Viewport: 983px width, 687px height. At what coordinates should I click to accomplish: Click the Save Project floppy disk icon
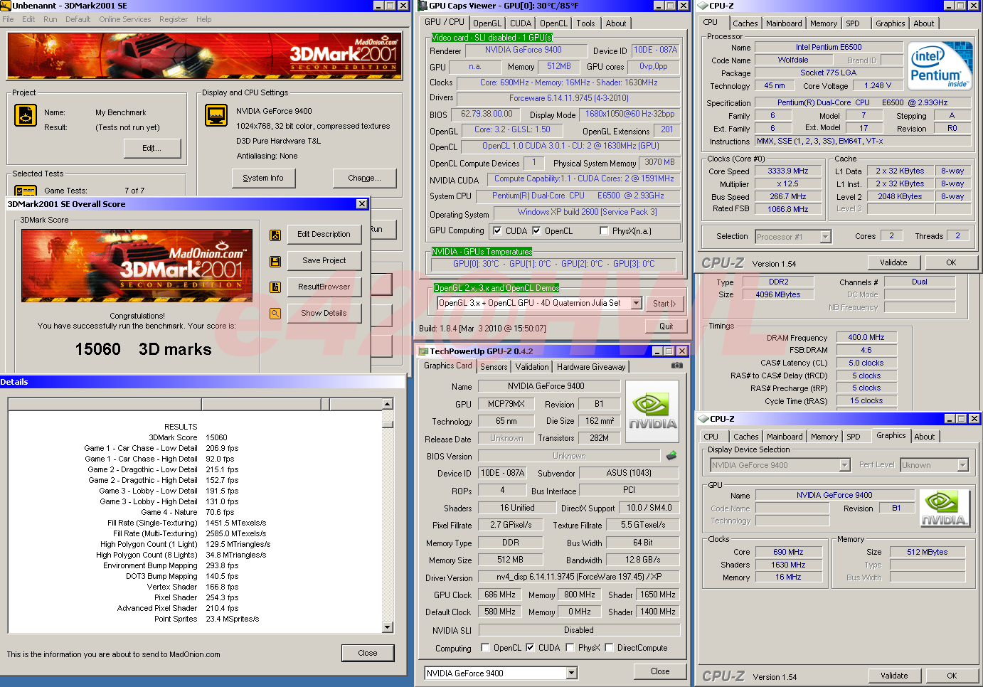275,262
